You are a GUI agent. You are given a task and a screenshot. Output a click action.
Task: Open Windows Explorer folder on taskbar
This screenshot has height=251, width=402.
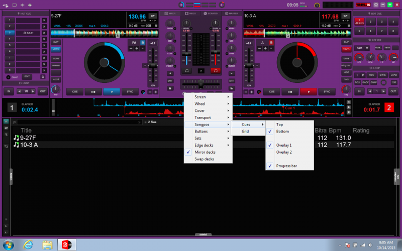pyautogui.click(x=47, y=244)
